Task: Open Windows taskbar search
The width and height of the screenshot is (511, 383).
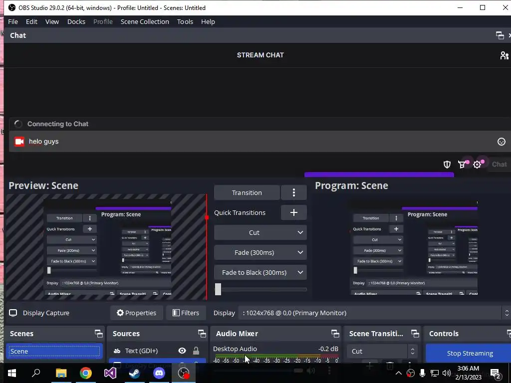Action: [36, 373]
